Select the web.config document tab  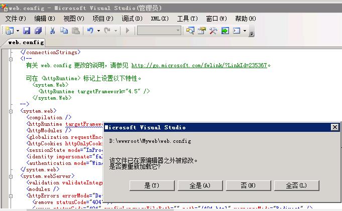[26, 42]
